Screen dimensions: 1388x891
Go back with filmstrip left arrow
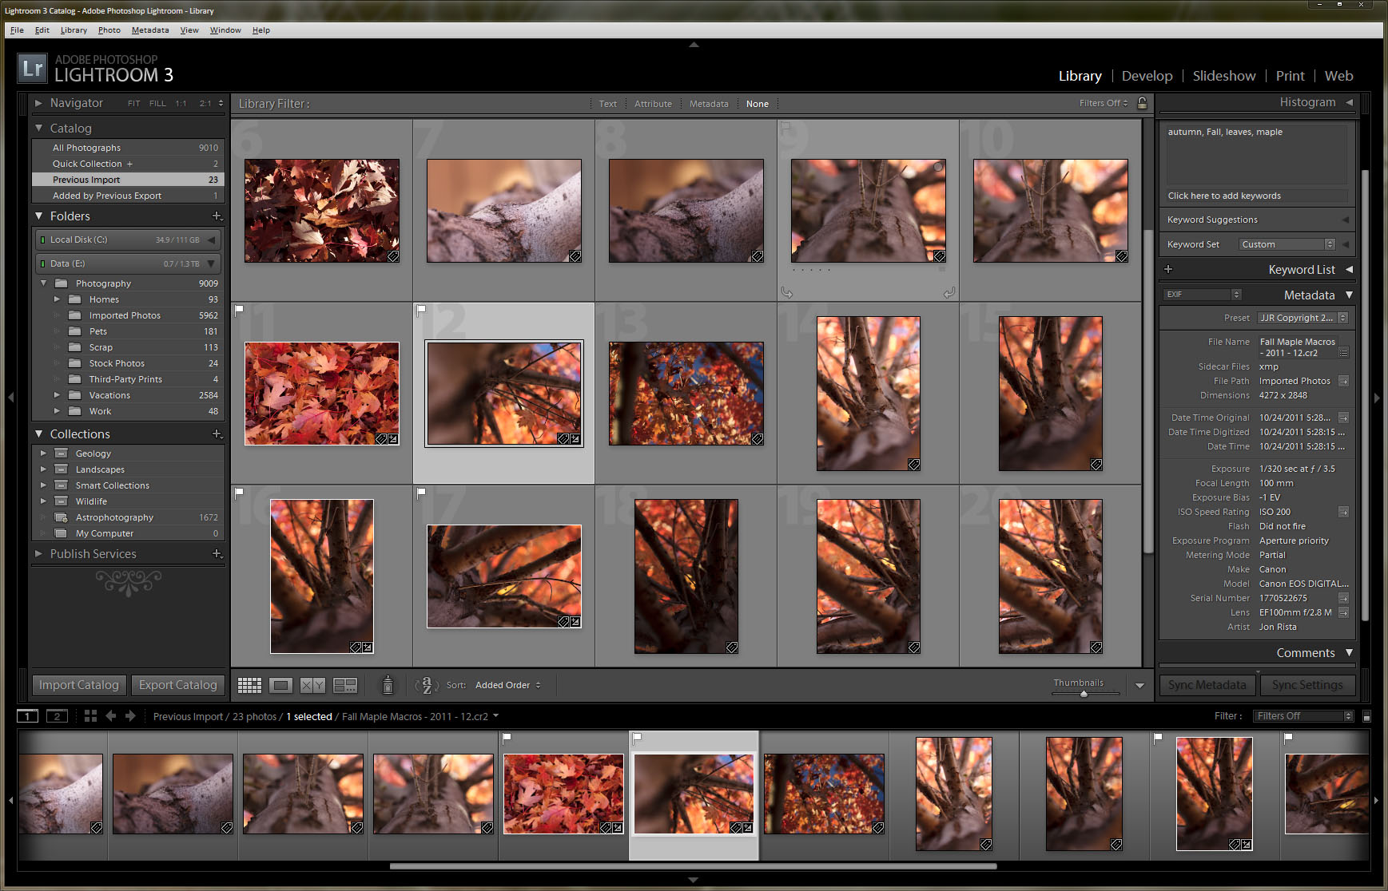tap(111, 716)
